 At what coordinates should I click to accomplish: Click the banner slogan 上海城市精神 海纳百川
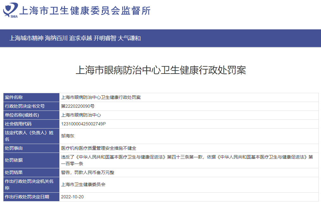tap(39, 38)
